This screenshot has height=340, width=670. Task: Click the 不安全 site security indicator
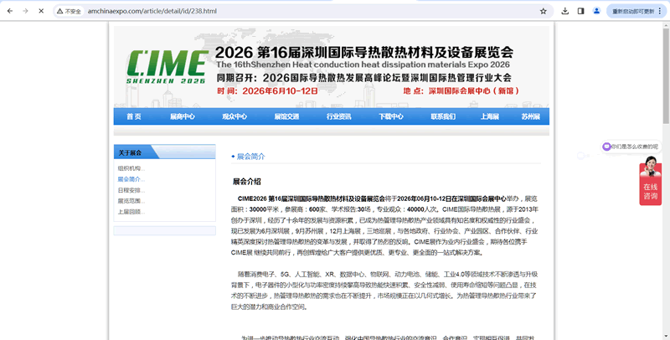point(70,11)
